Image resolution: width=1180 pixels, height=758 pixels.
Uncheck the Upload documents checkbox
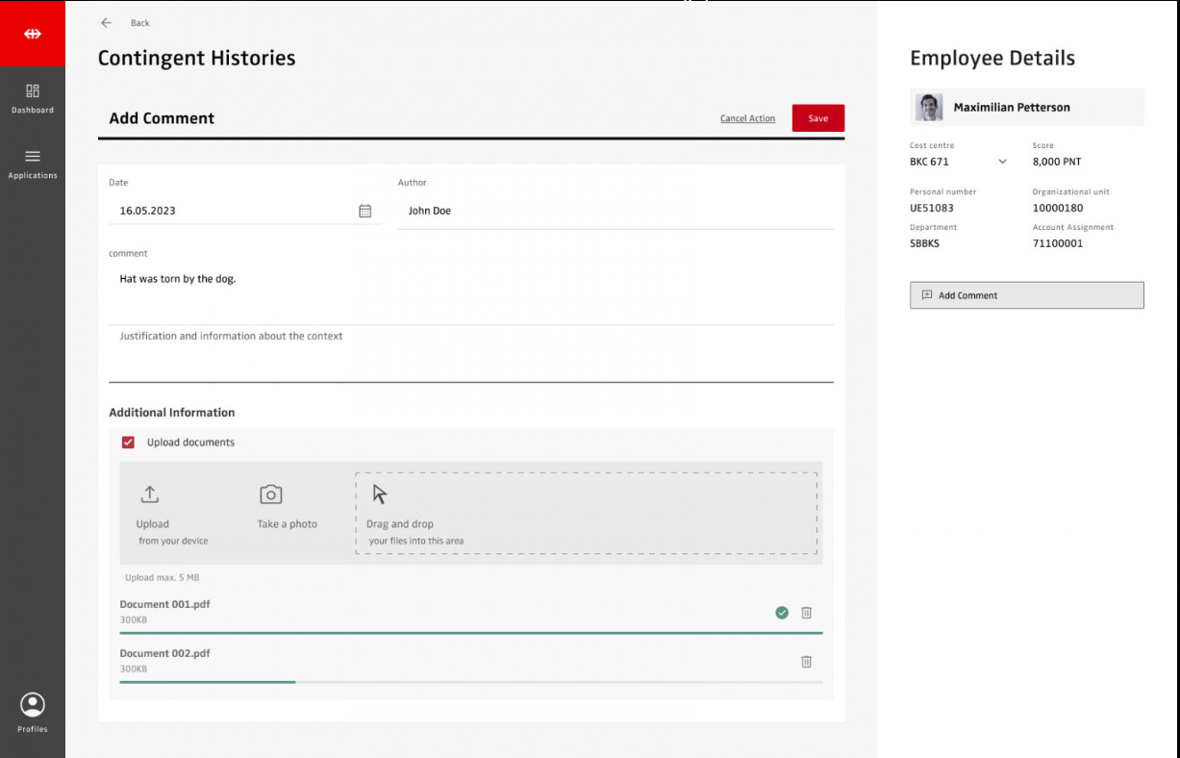tap(128, 442)
